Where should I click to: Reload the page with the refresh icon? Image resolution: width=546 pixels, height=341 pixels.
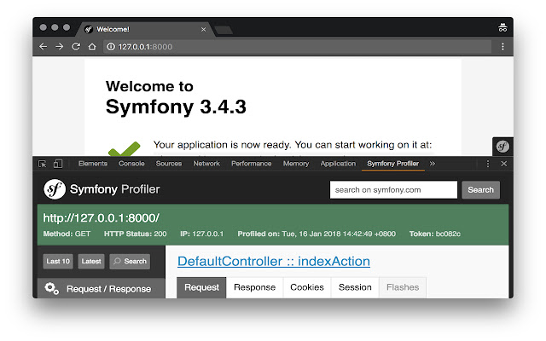(76, 47)
